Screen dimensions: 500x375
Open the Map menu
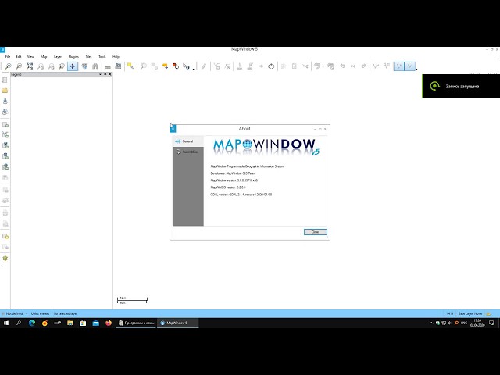[44, 57]
